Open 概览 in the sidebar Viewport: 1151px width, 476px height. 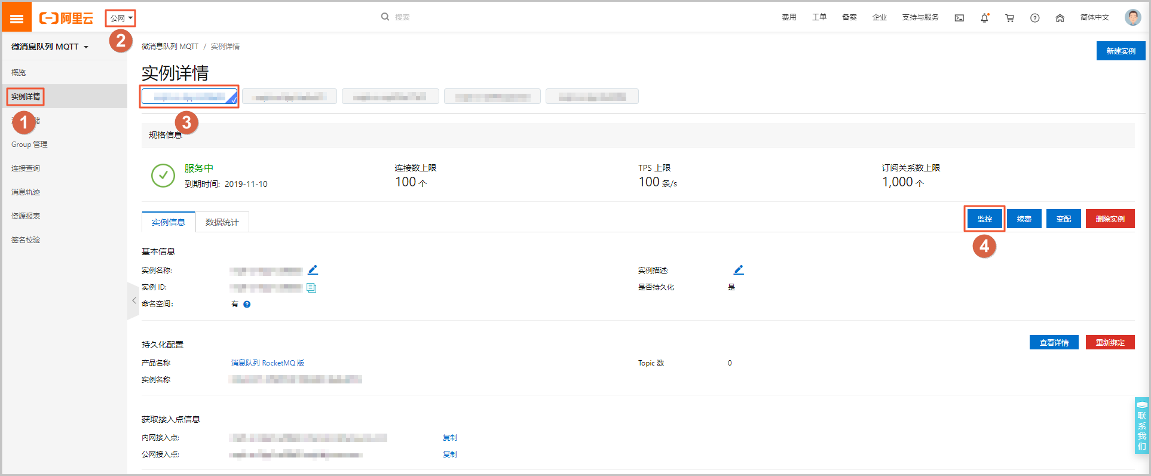(x=19, y=72)
